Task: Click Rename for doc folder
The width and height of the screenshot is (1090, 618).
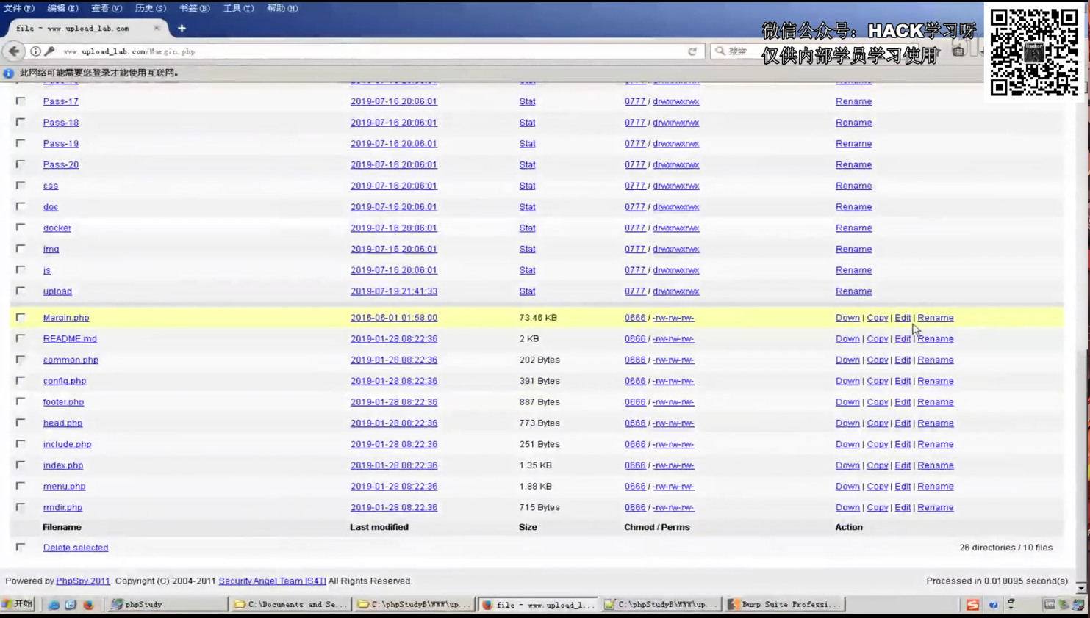Action: click(x=853, y=207)
